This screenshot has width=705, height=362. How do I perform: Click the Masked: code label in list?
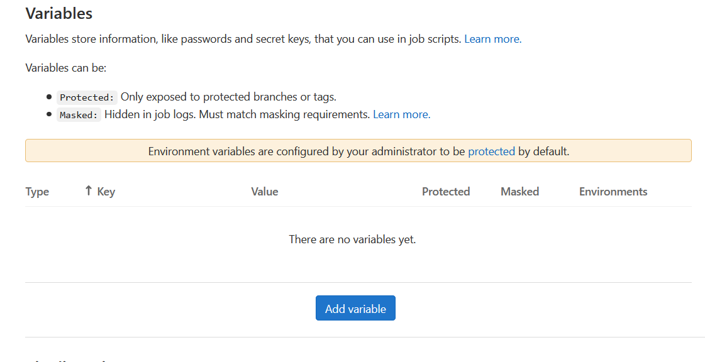[x=79, y=115]
